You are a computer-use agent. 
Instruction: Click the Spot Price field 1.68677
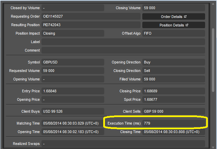[174, 99]
